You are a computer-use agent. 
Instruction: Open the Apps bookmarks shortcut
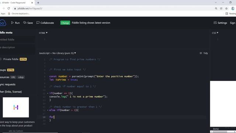coord(3,14)
